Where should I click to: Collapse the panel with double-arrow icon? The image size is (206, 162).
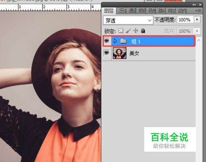[194, 5]
